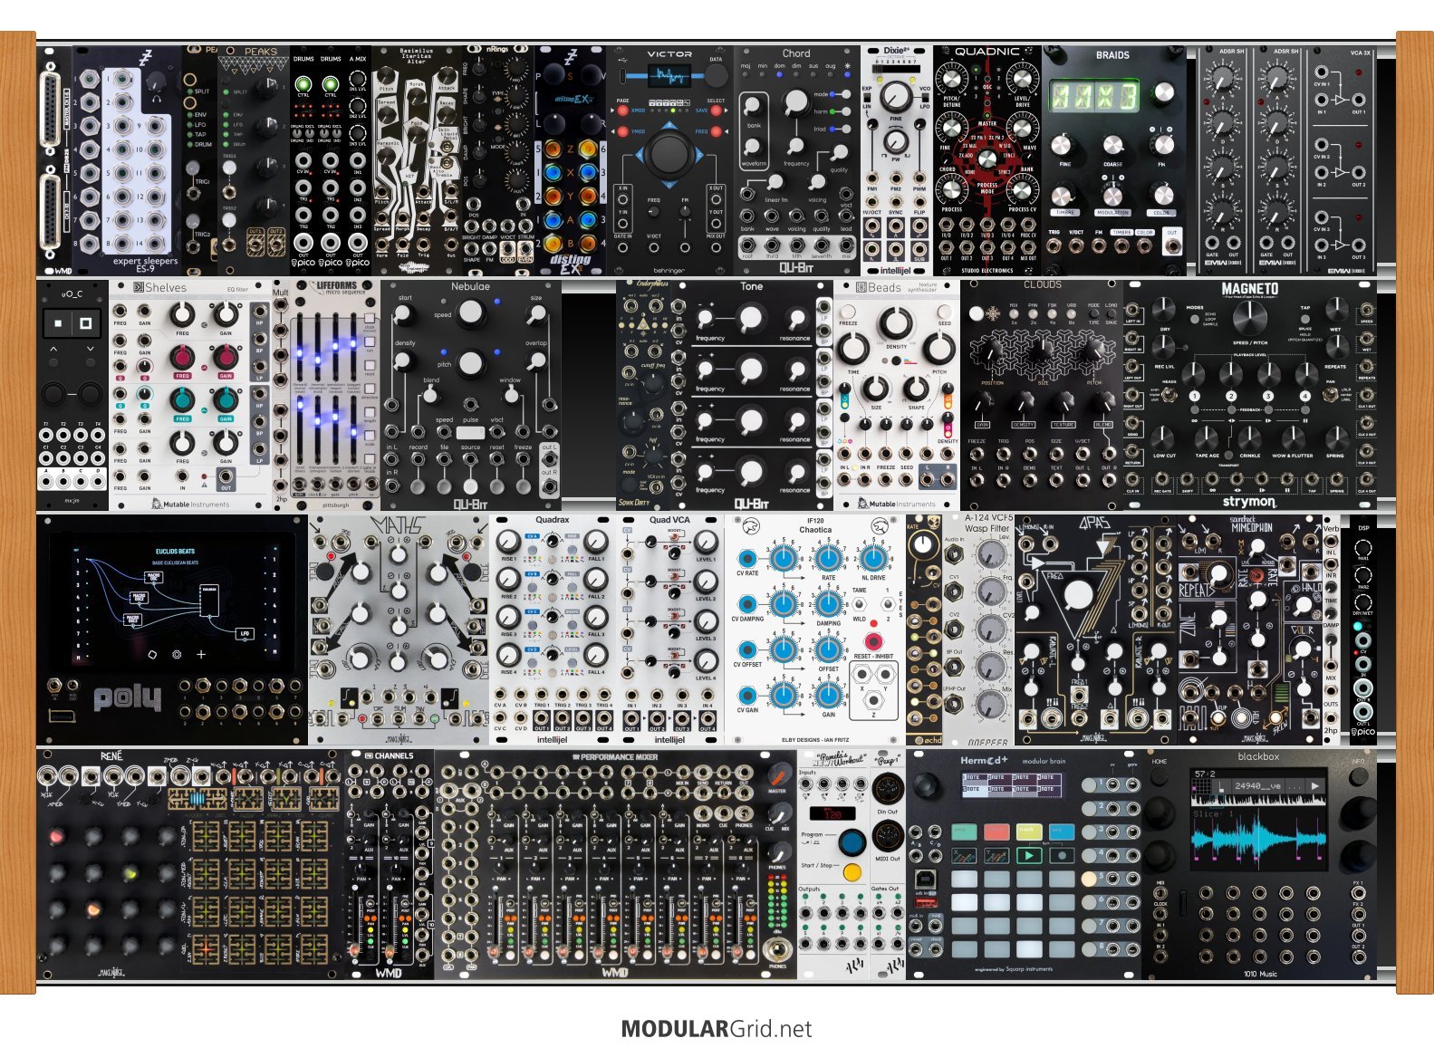Select the blue seq button on Hermod+
1434x1048 pixels.
coord(1062,831)
